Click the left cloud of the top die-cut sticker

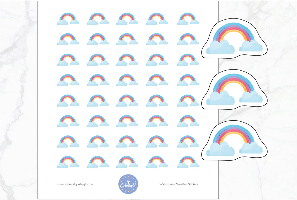point(220,47)
